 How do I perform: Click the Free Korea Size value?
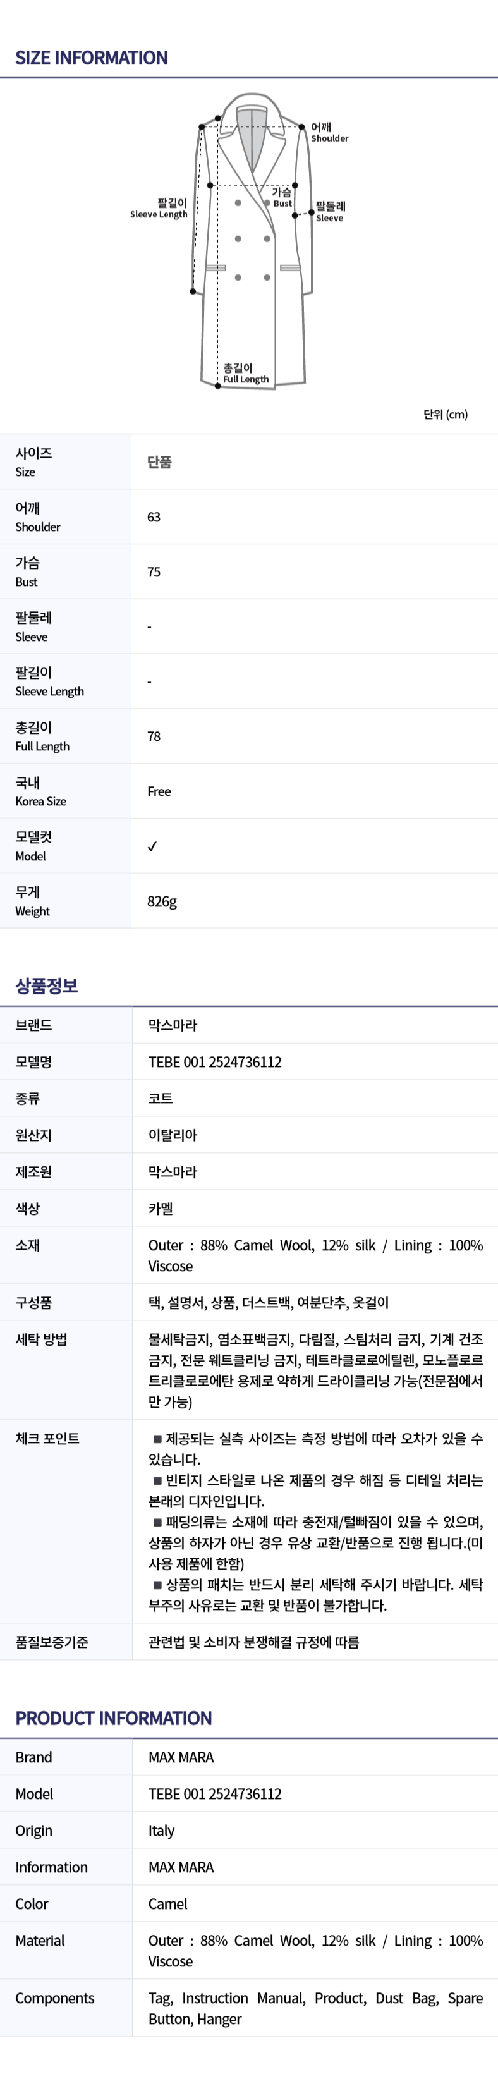click(x=159, y=791)
